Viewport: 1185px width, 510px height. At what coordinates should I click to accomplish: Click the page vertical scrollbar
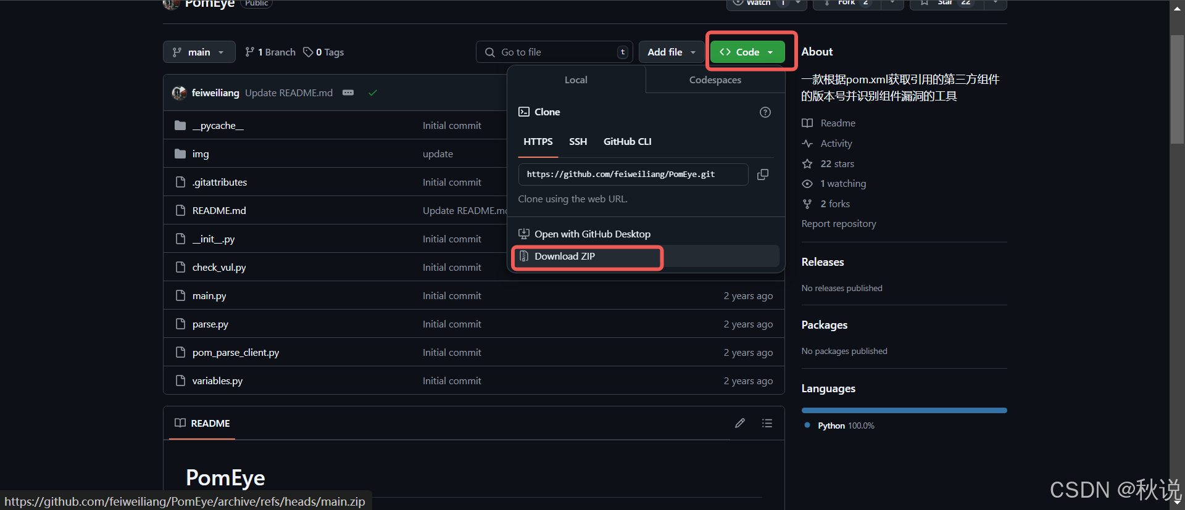coord(1177,89)
